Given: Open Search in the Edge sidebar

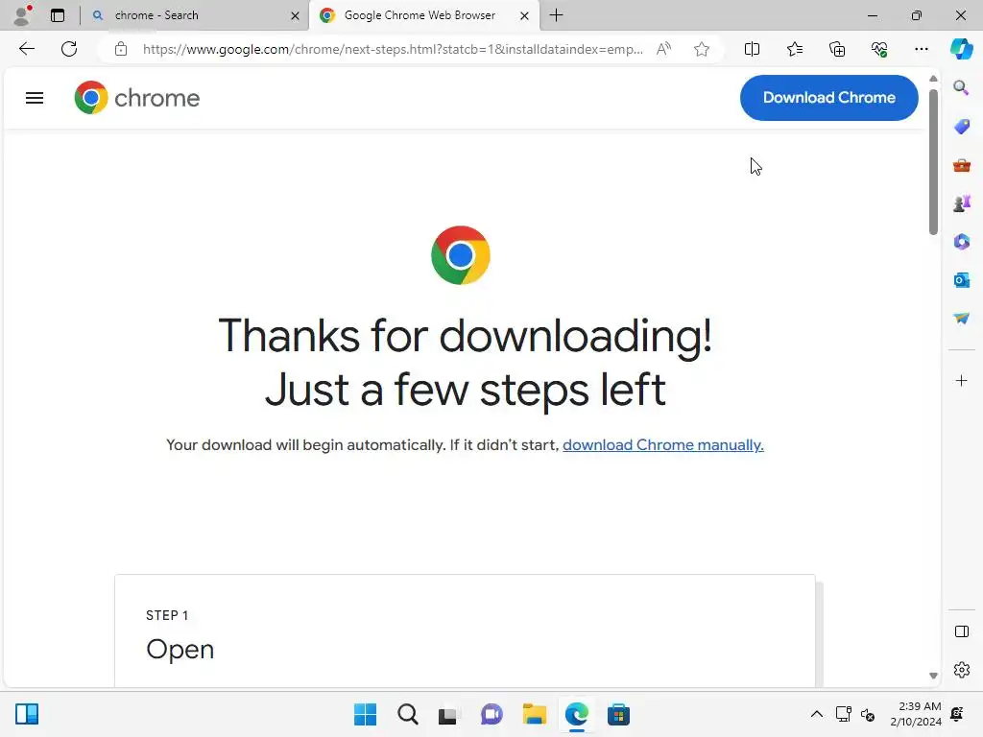Looking at the screenshot, I should tap(961, 87).
